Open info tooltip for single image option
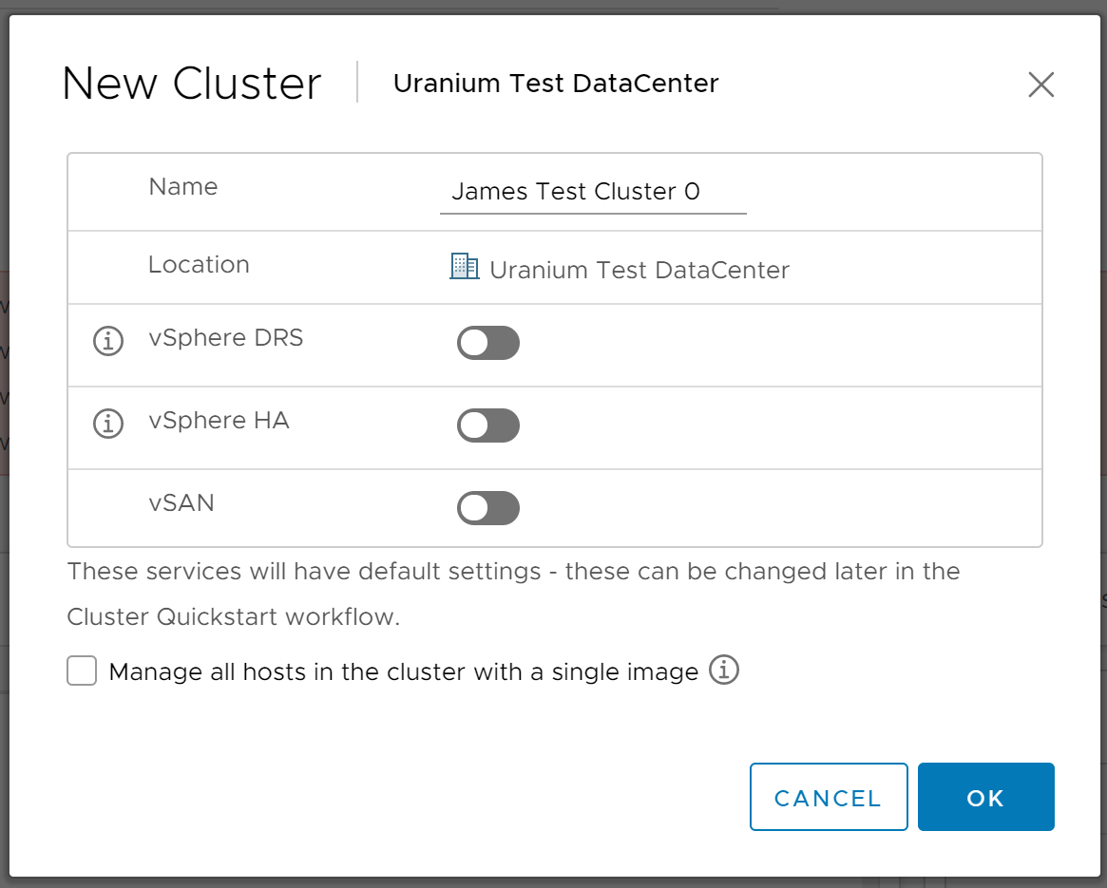Screen dimensions: 1107x888 point(724,671)
